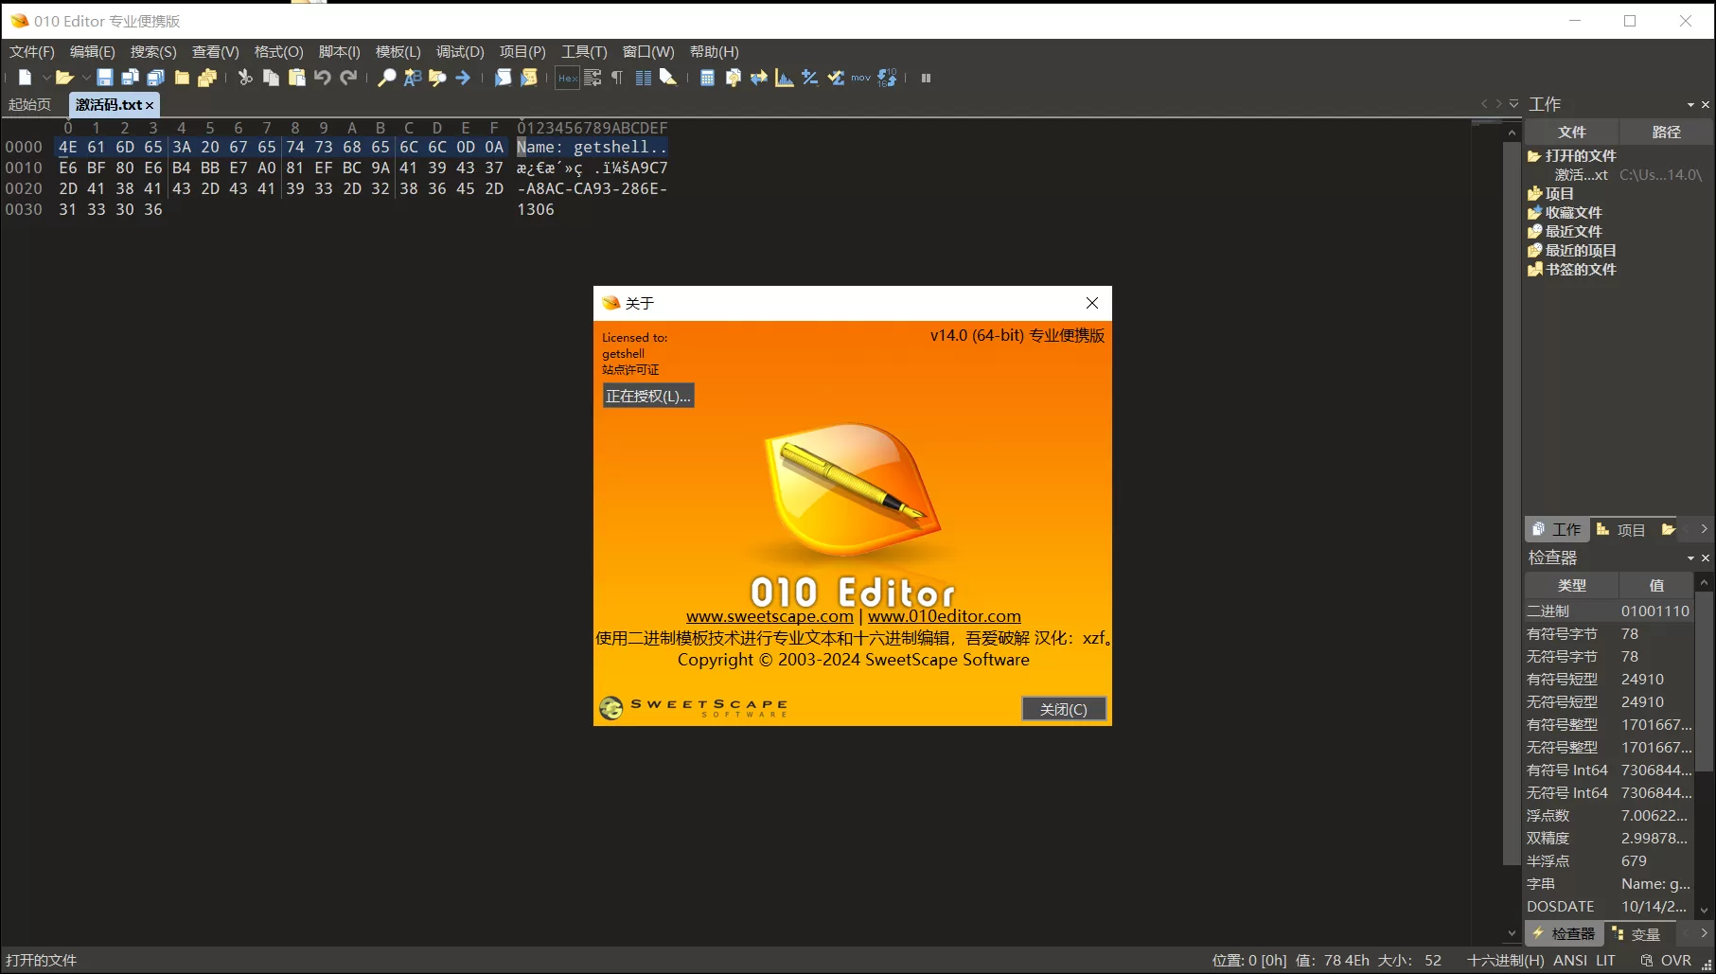Close the 激活码.txt tab
The height and width of the screenshot is (974, 1716).
tap(150, 105)
